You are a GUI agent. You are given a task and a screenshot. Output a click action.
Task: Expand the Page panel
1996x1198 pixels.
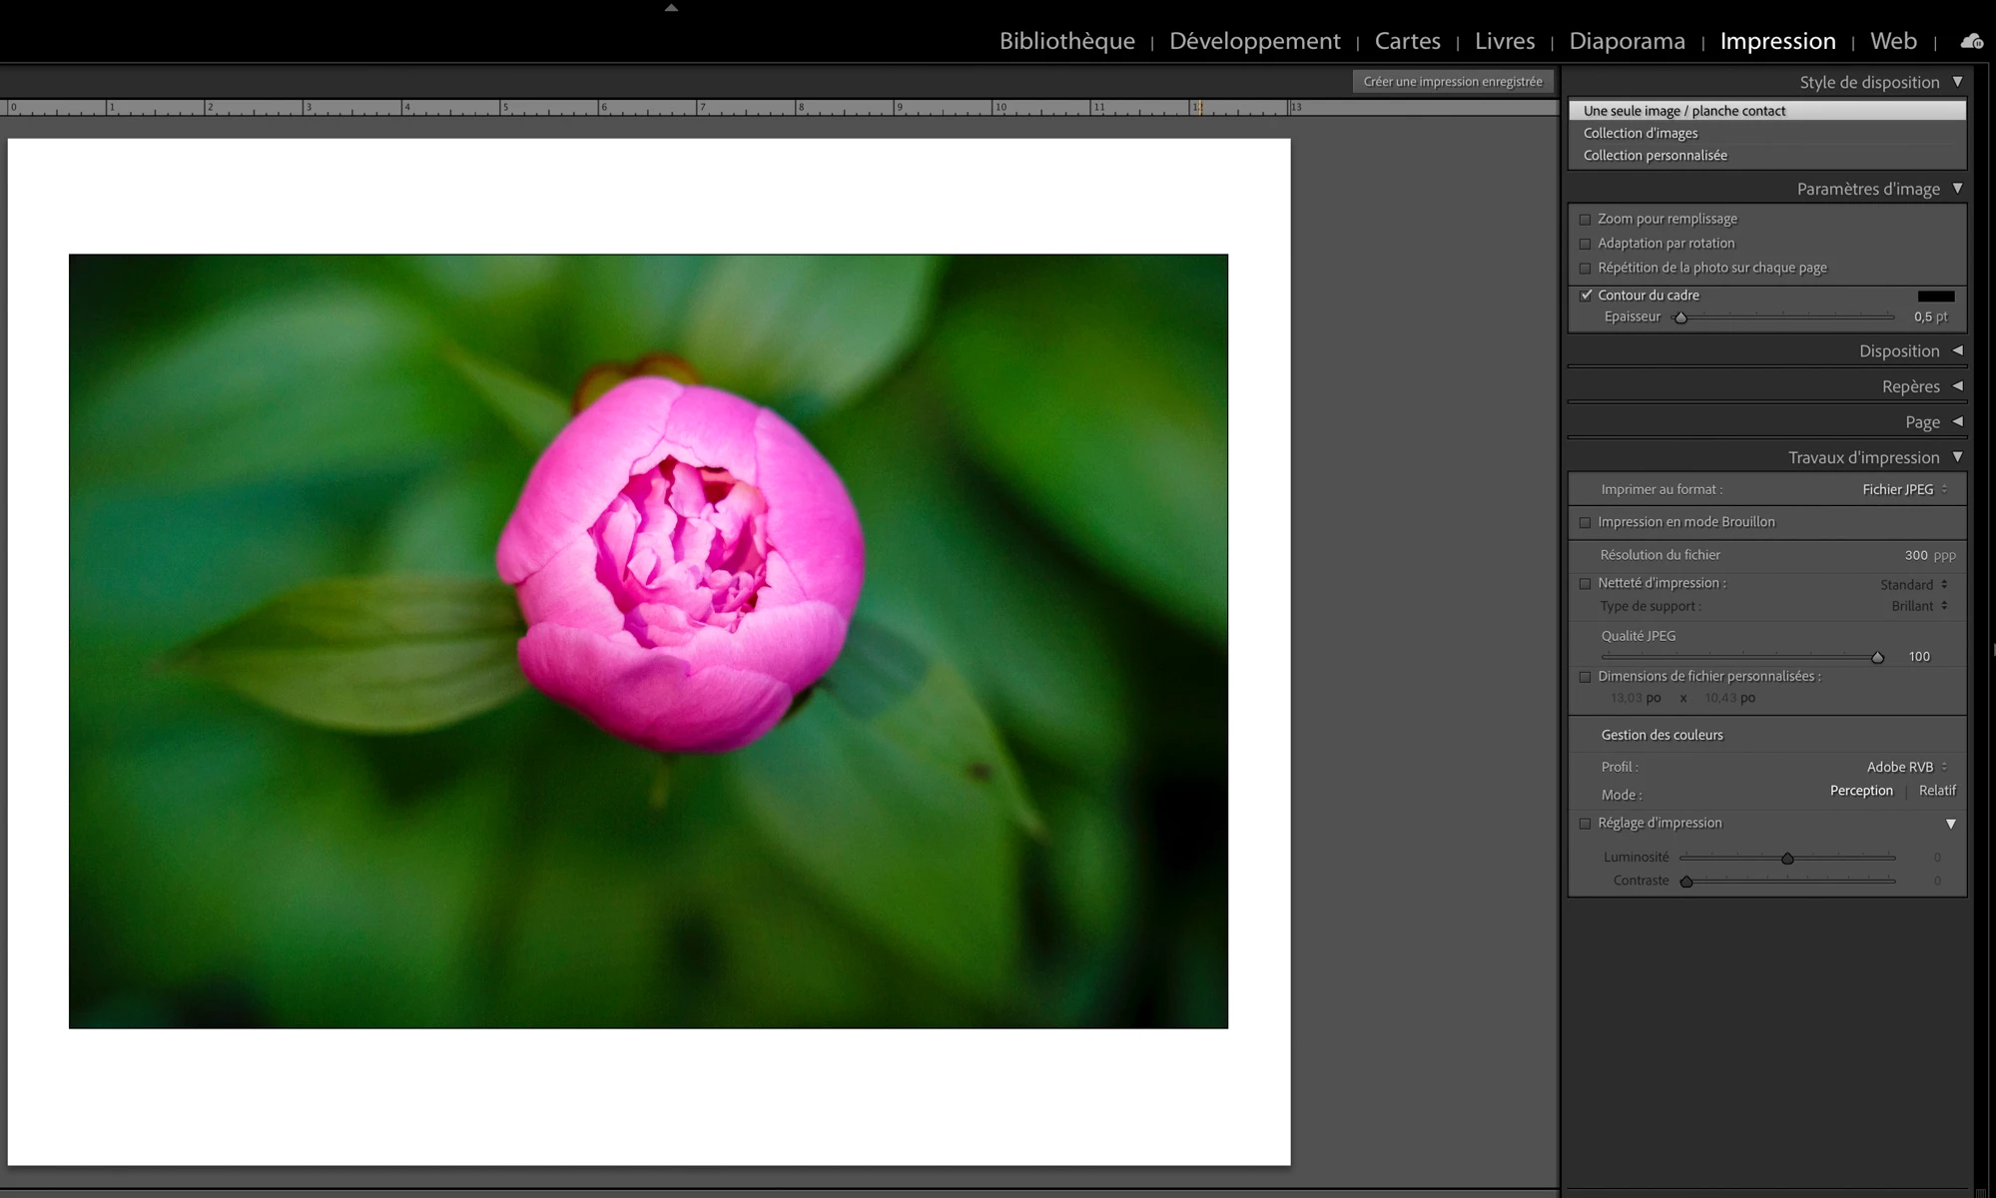(x=1957, y=422)
